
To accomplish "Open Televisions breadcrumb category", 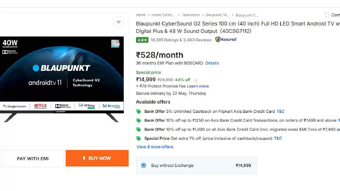I will coord(191,15).
